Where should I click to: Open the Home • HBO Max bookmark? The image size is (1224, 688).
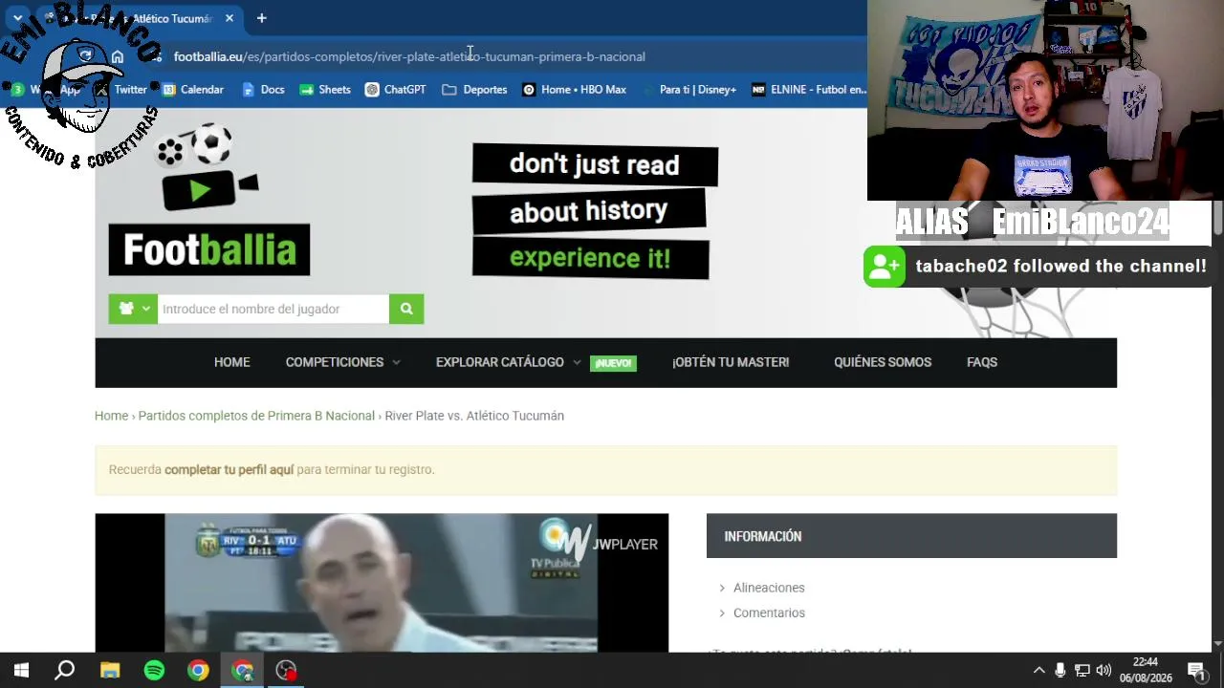(x=574, y=90)
